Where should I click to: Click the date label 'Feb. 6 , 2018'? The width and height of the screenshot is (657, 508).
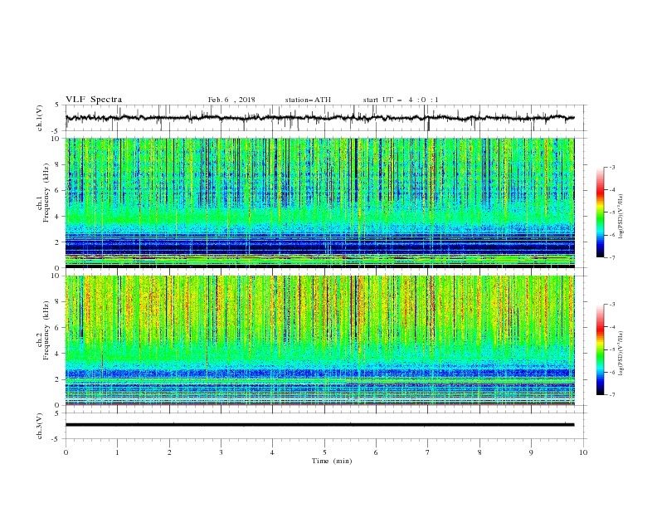click(x=231, y=100)
